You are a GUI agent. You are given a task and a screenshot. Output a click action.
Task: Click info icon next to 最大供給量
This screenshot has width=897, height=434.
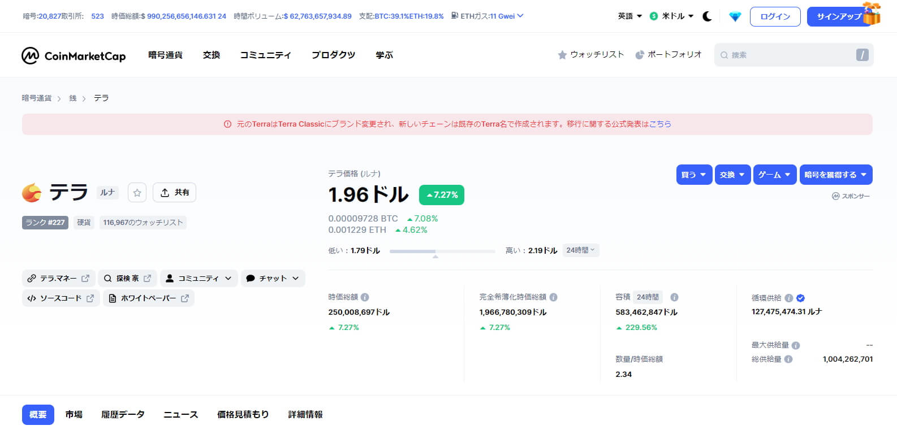click(x=796, y=345)
